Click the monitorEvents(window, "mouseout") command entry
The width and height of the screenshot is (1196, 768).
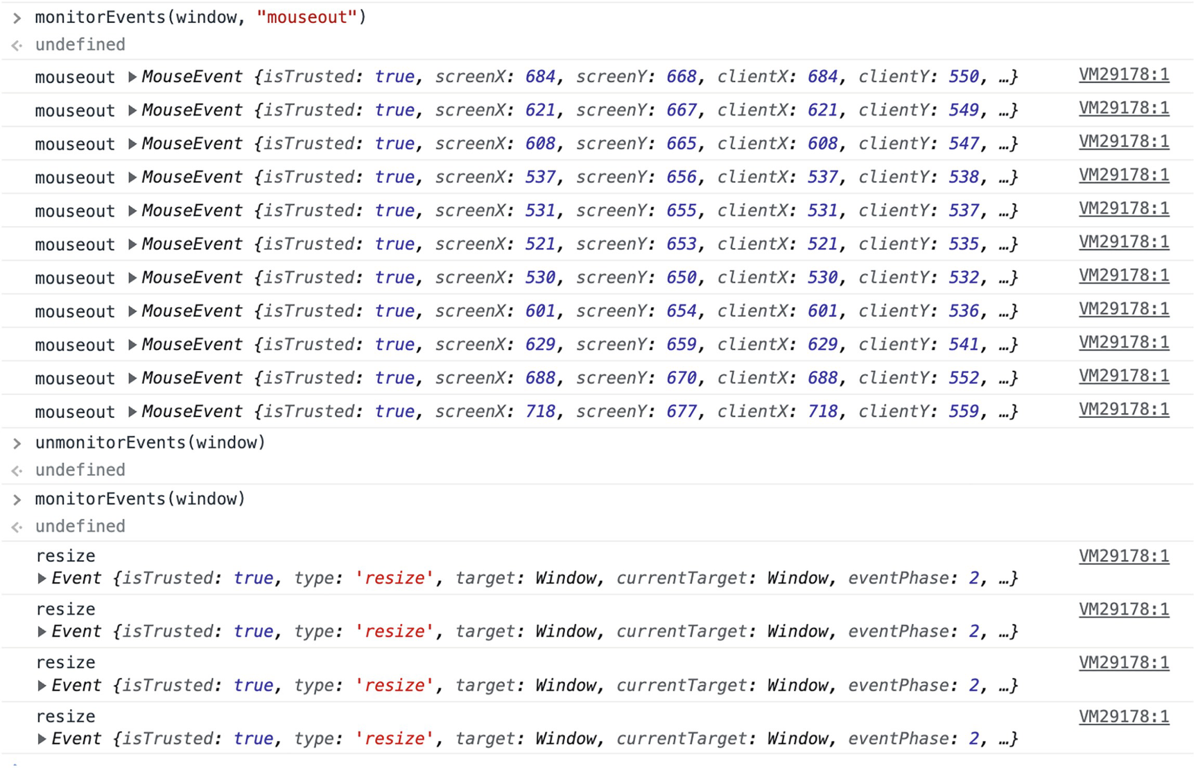[x=200, y=17]
